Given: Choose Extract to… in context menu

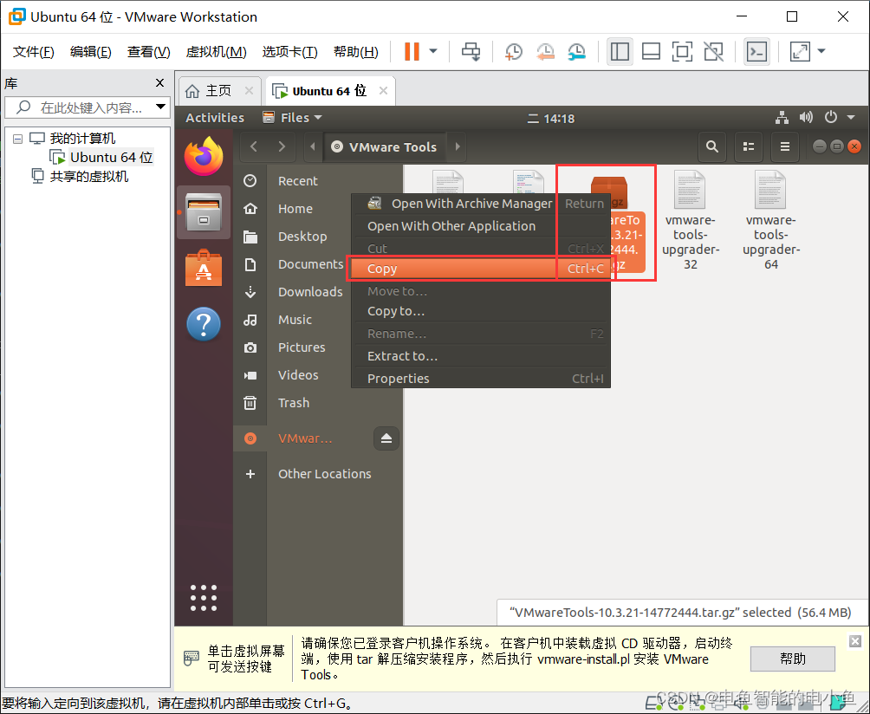Looking at the screenshot, I should coord(481,356).
